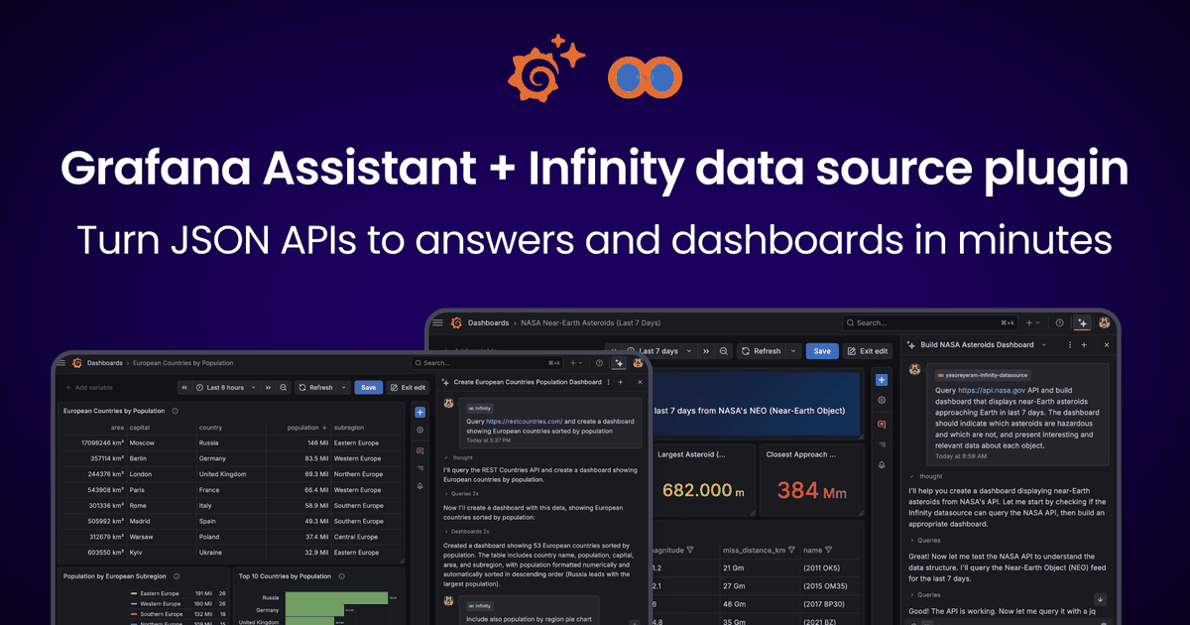
Task: Show info for European Countries by Population panel
Action: tap(175, 411)
